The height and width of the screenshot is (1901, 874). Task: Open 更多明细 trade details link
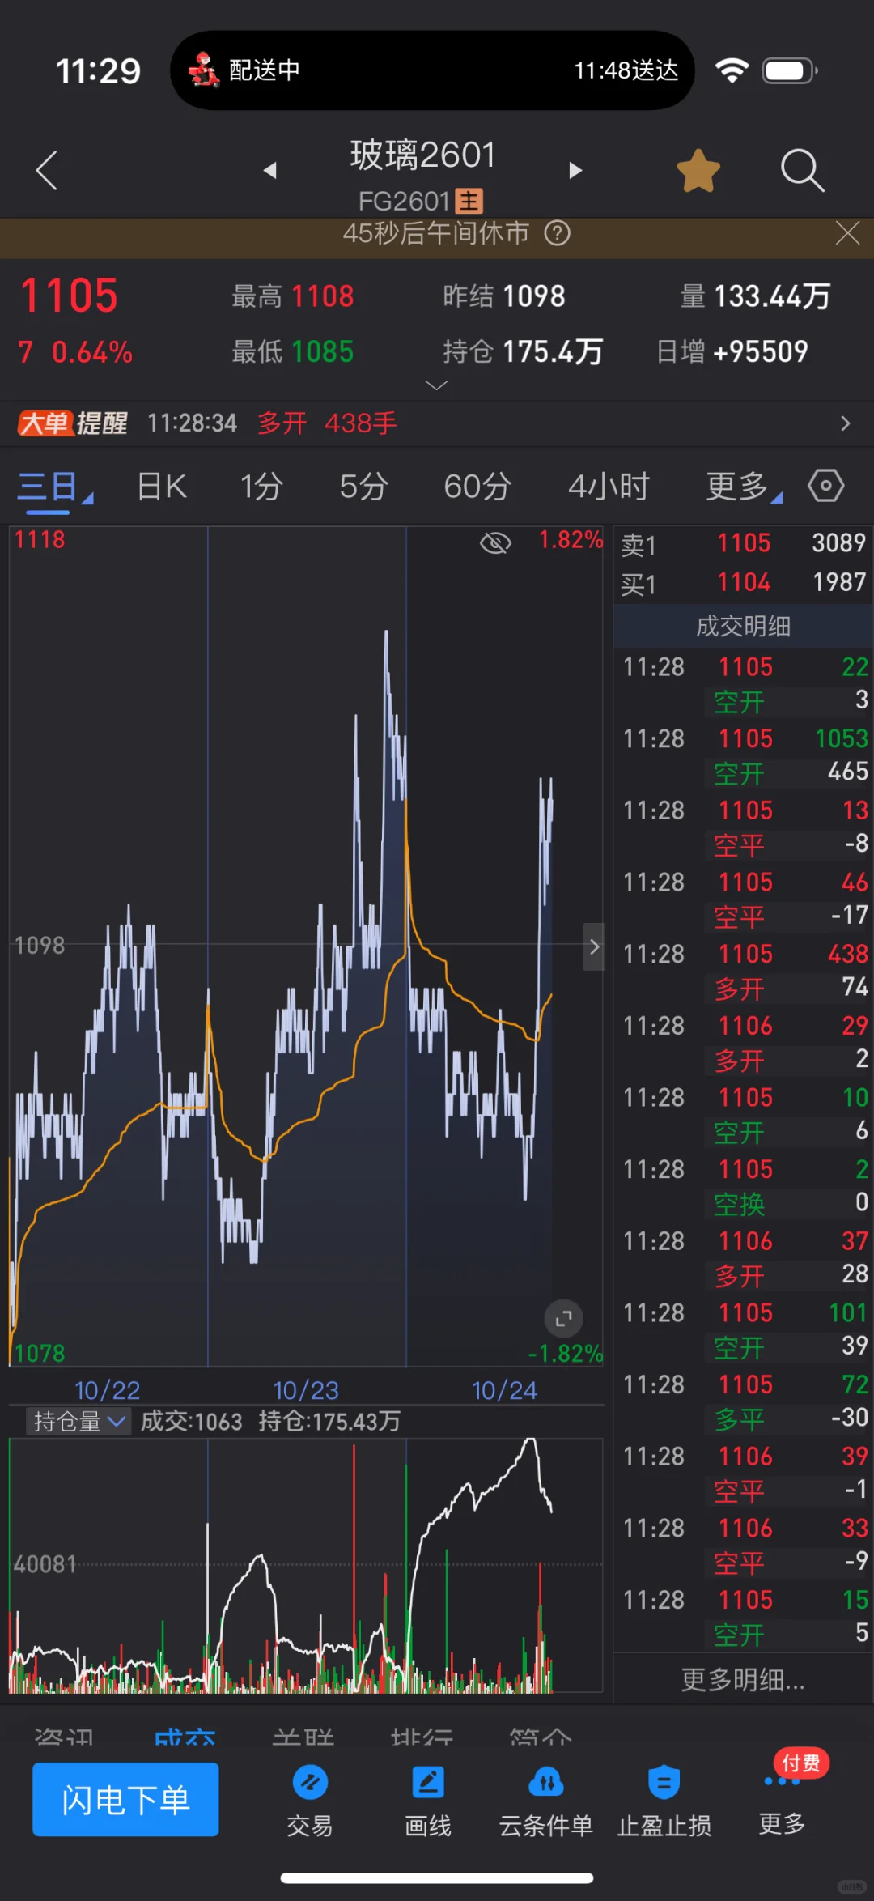click(742, 1680)
